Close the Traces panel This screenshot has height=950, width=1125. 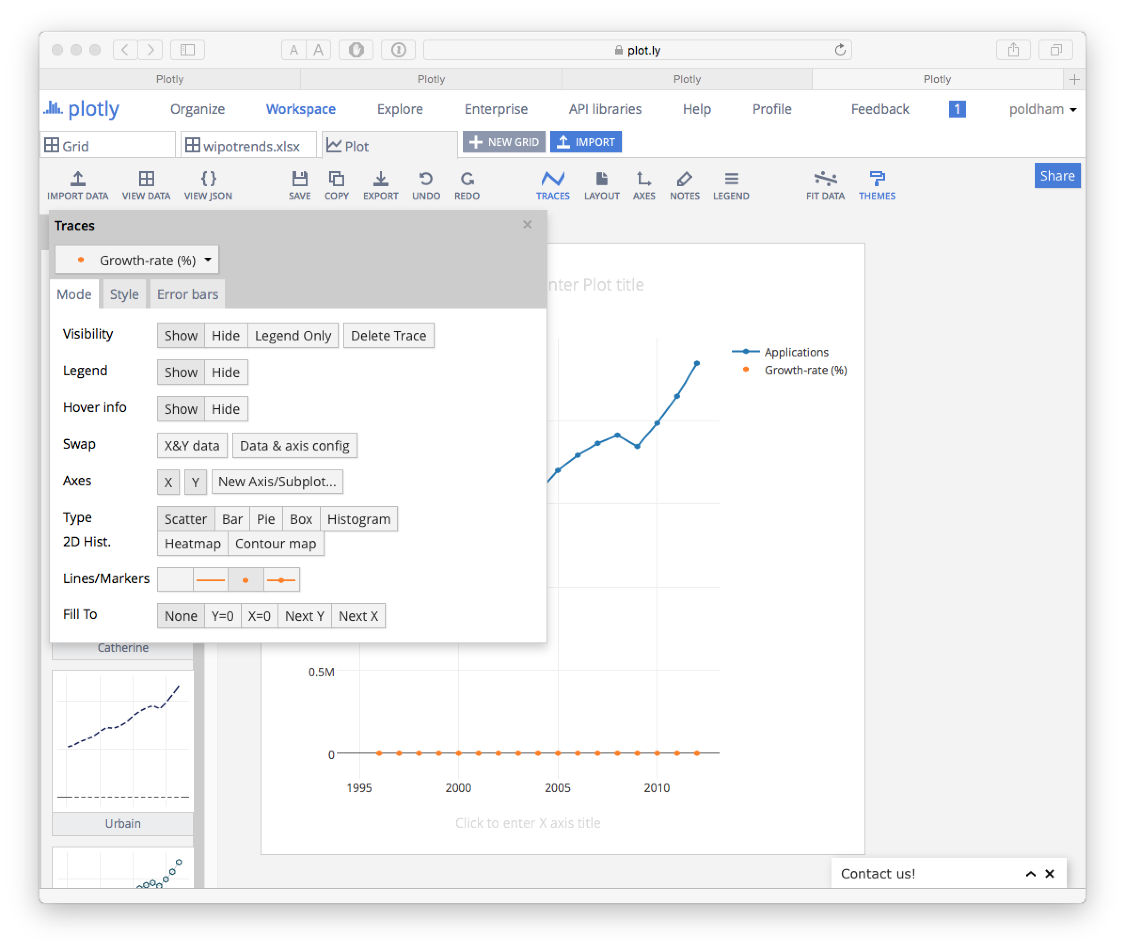click(x=527, y=225)
